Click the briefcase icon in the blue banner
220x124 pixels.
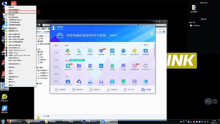click(60, 35)
